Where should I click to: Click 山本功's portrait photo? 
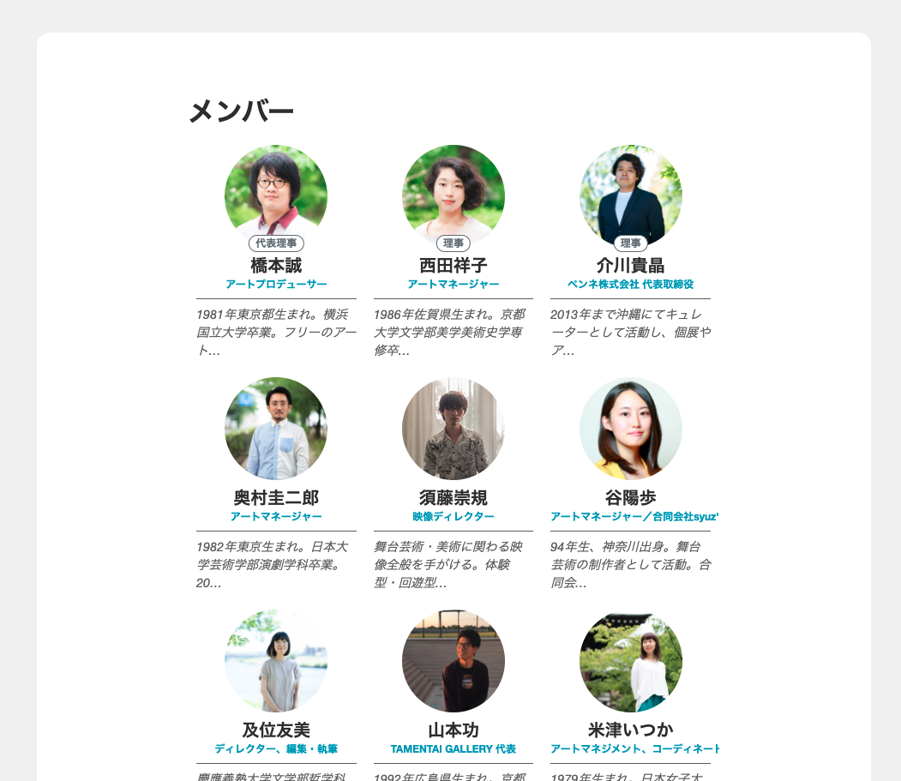[x=454, y=661]
